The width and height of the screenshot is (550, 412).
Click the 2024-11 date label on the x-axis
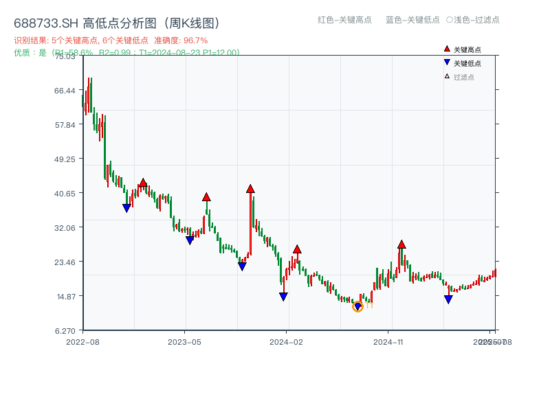click(x=389, y=341)
